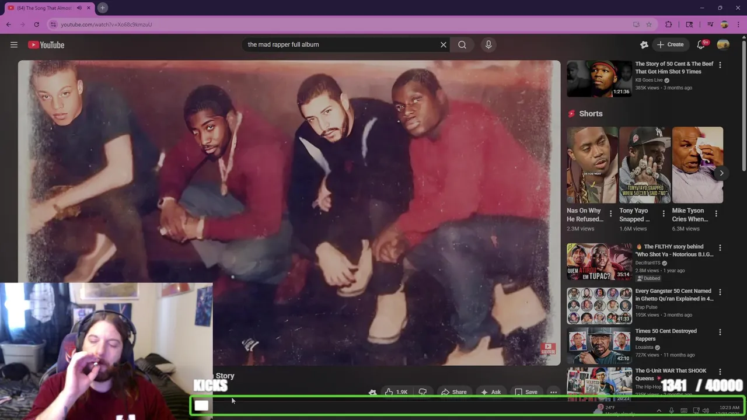Open the Ask button
This screenshot has height=420, width=747.
coord(490,392)
